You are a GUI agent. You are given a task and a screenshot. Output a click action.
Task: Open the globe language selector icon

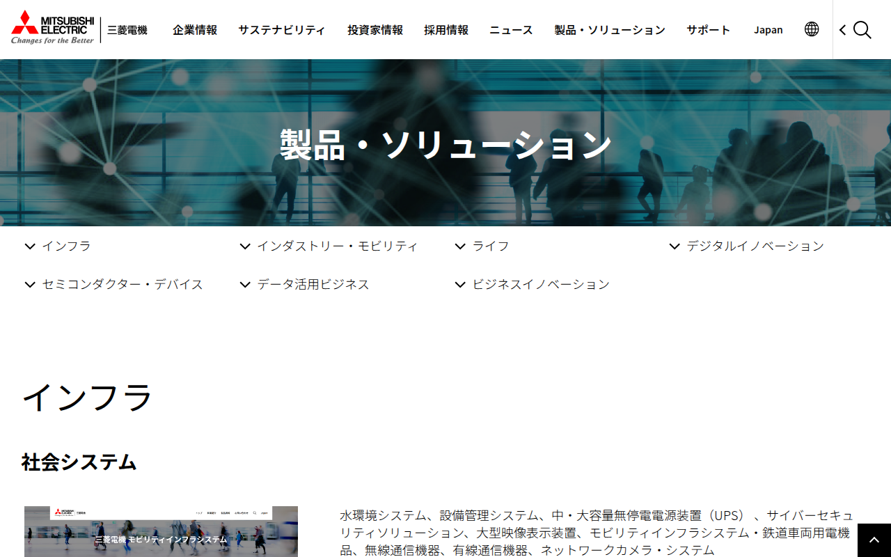pyautogui.click(x=812, y=29)
